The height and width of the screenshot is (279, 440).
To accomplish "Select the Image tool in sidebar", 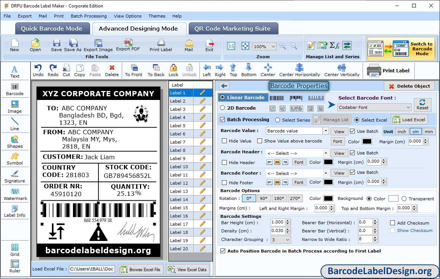I will [x=15, y=107].
